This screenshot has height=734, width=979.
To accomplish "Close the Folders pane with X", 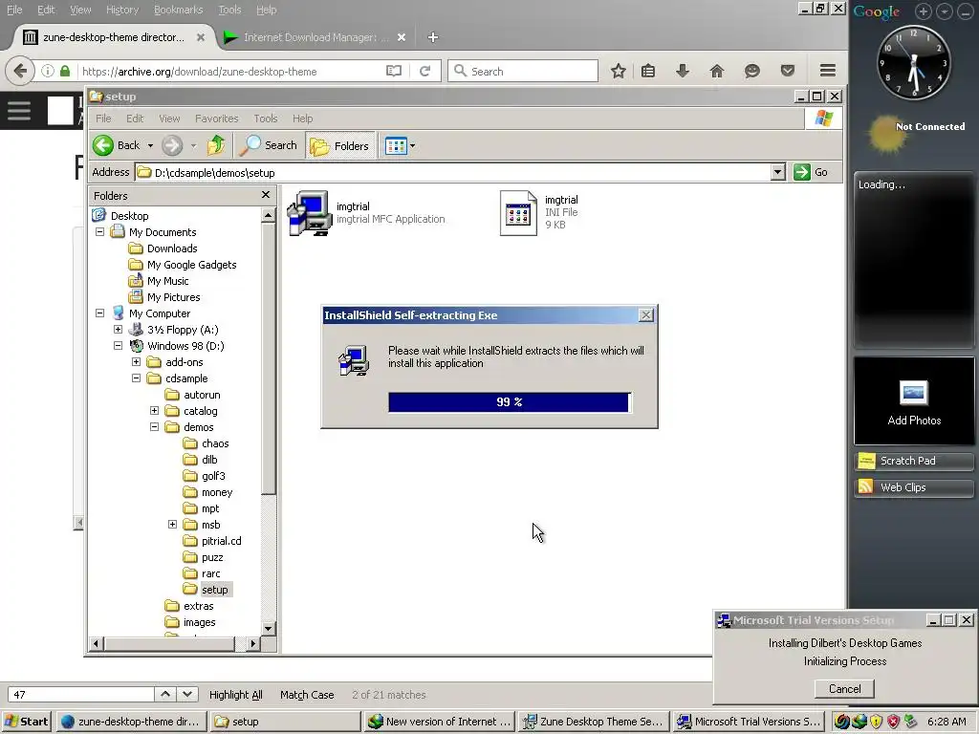I will coord(266,195).
